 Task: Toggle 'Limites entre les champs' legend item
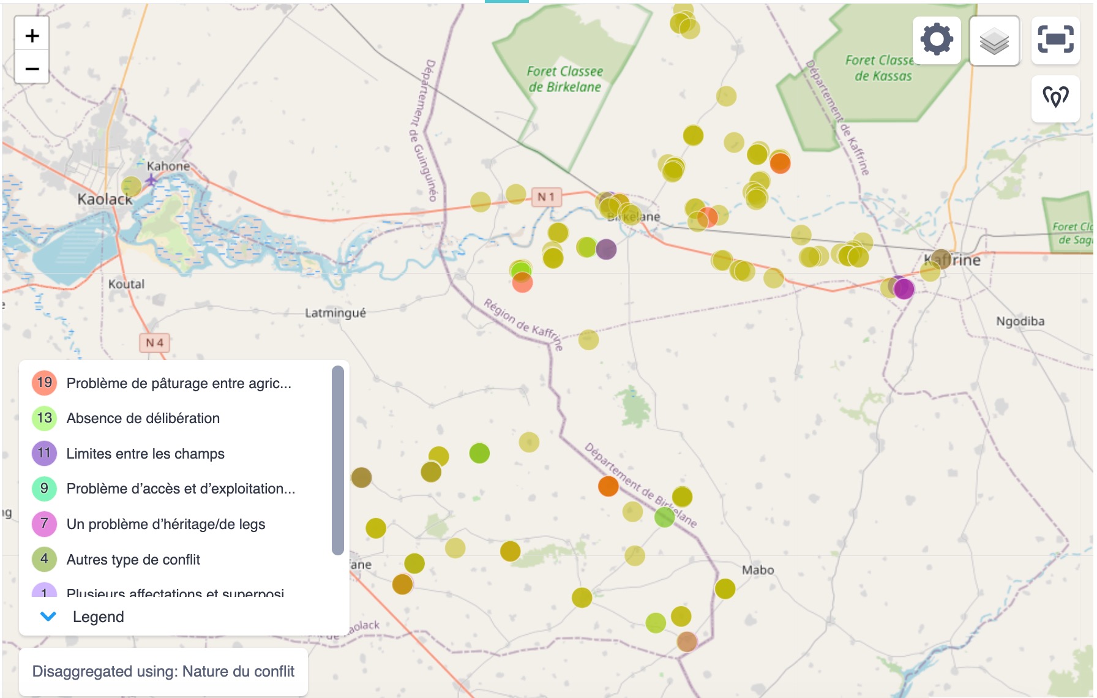pyautogui.click(x=145, y=454)
